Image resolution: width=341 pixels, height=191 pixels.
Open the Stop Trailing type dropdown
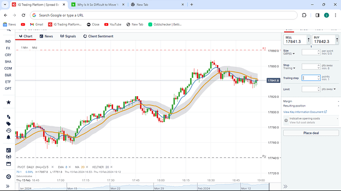(x=289, y=68)
